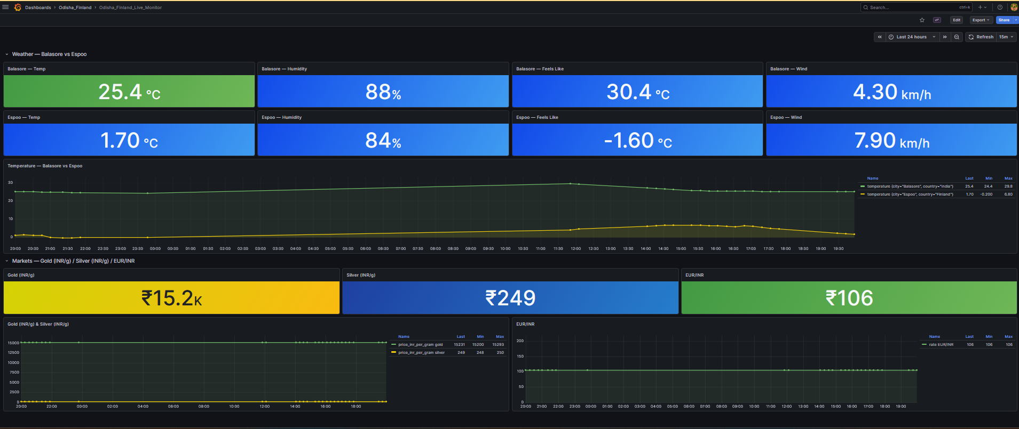Focus the Search input field
Screen dimensions: 1019x429
(x=916, y=7)
